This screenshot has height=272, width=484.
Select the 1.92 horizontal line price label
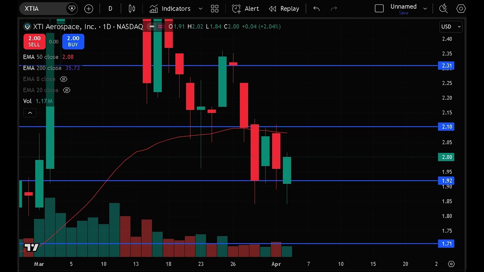(x=446, y=181)
